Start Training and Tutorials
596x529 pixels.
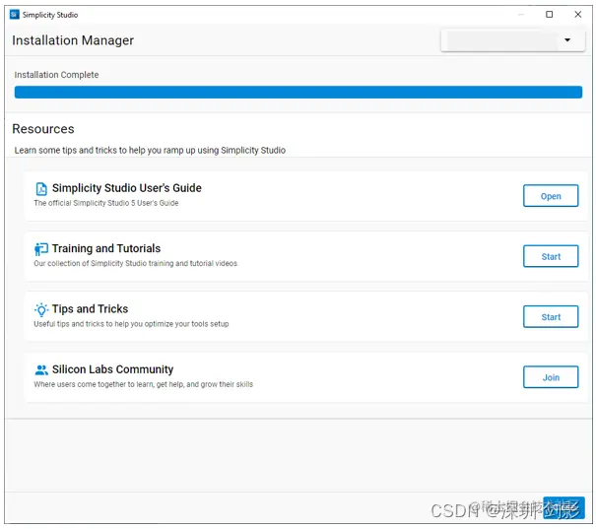(x=551, y=256)
